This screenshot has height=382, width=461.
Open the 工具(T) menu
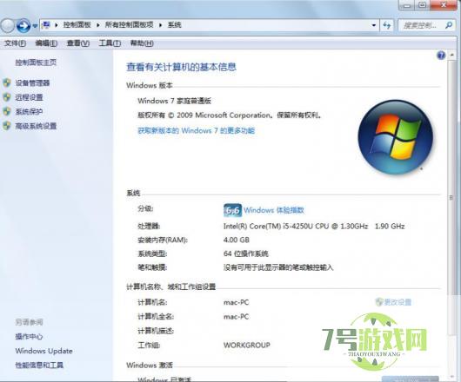(110, 43)
